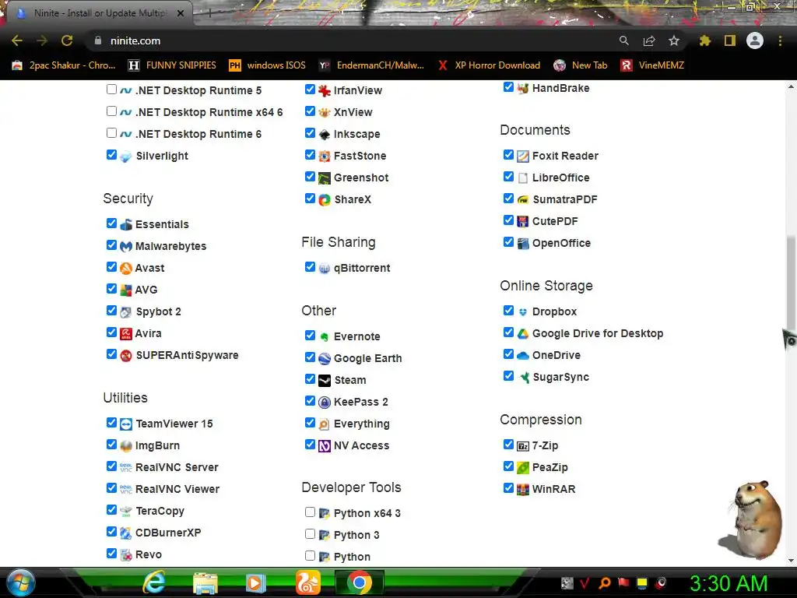Click the 7-Zip icon
797x598 pixels.
[x=523, y=446]
